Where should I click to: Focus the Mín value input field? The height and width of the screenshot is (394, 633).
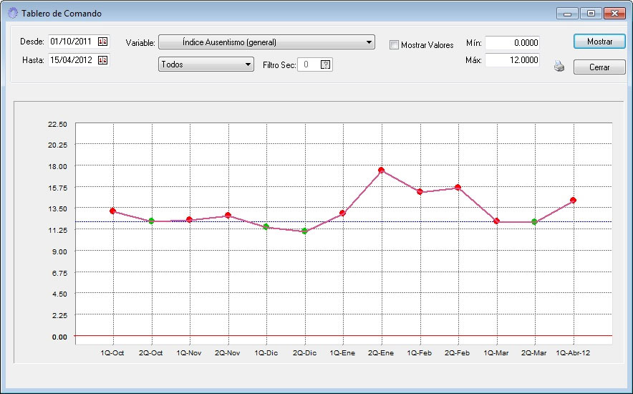512,43
